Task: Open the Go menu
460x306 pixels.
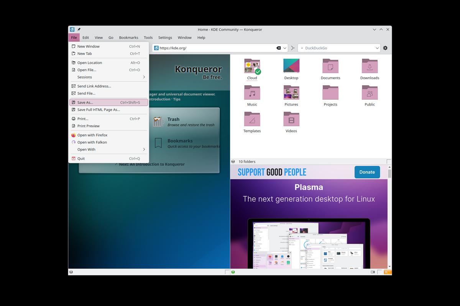Action: pyautogui.click(x=111, y=37)
